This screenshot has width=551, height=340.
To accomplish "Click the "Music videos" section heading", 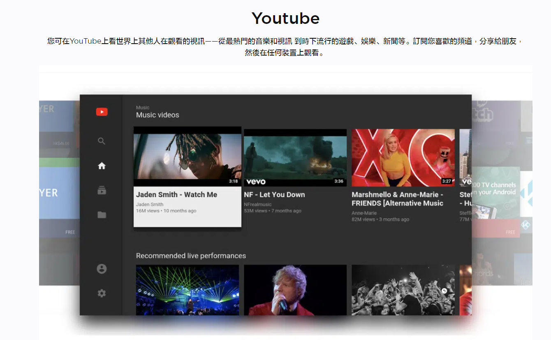I will (x=157, y=115).
